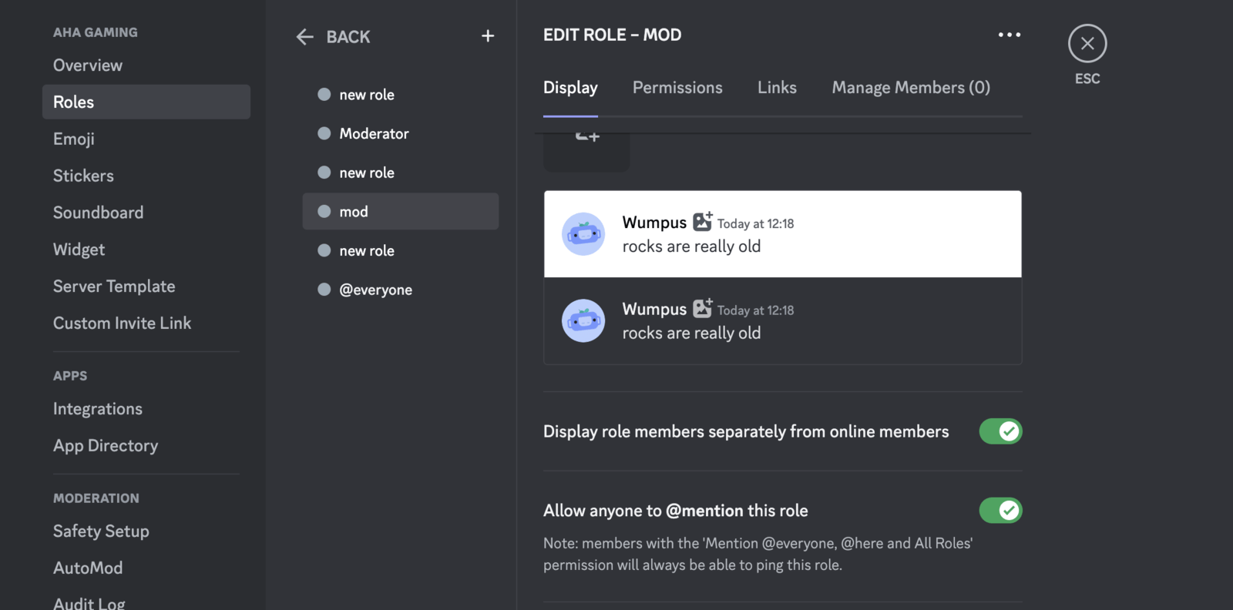Disable displaying role members separately
The image size is (1233, 610).
(x=1000, y=431)
